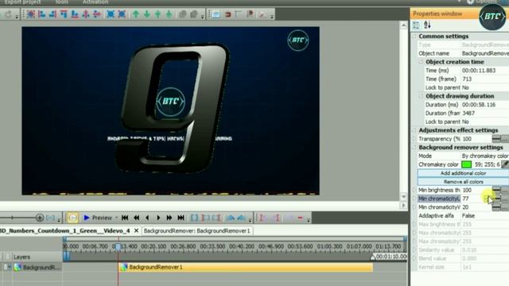509x286 pixels.
Task: Click the alphabetical sort icon in Properties
Action: point(427,25)
